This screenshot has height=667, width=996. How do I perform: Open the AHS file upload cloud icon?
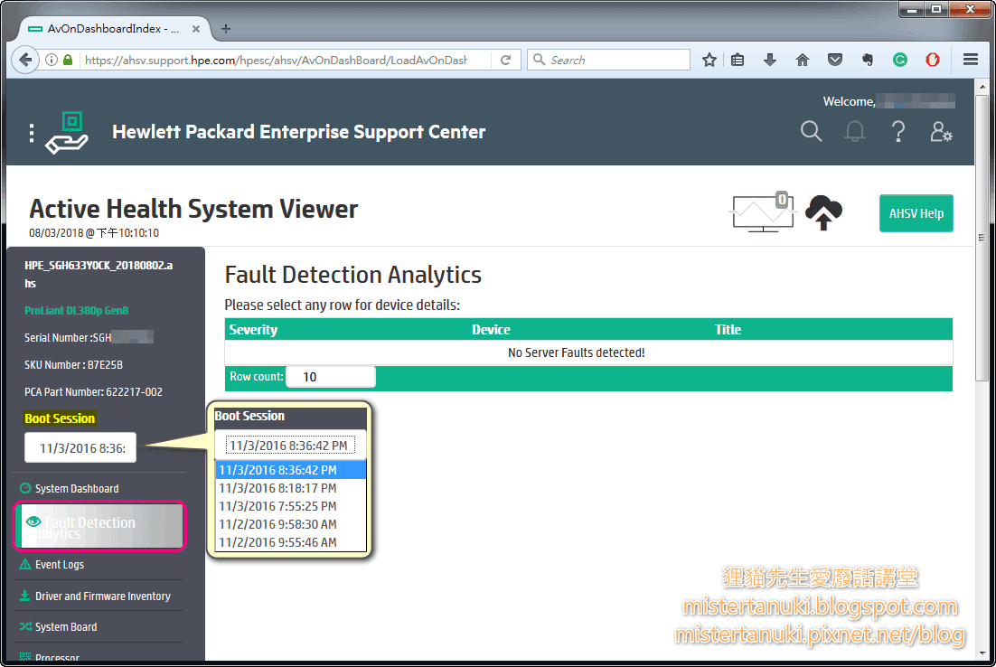click(822, 212)
